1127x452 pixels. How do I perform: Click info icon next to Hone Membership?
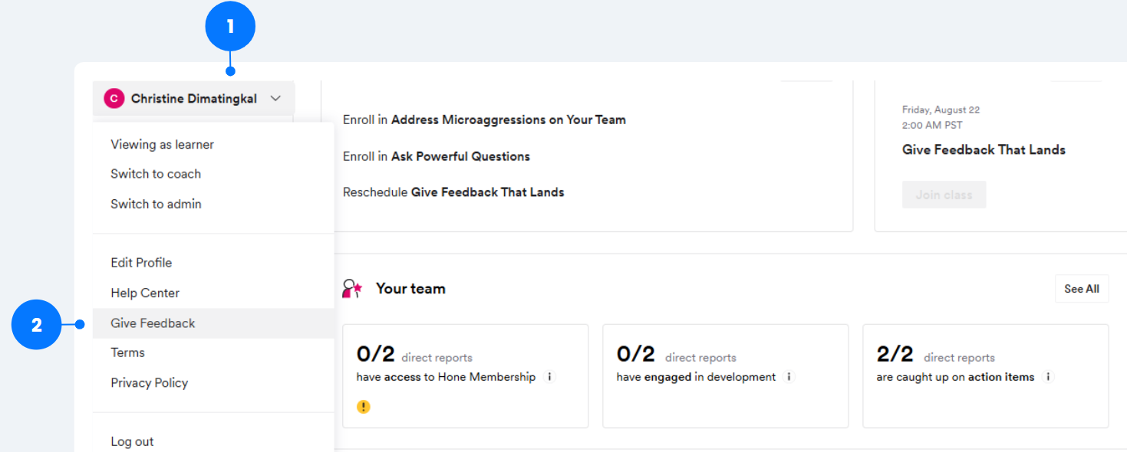(x=549, y=377)
